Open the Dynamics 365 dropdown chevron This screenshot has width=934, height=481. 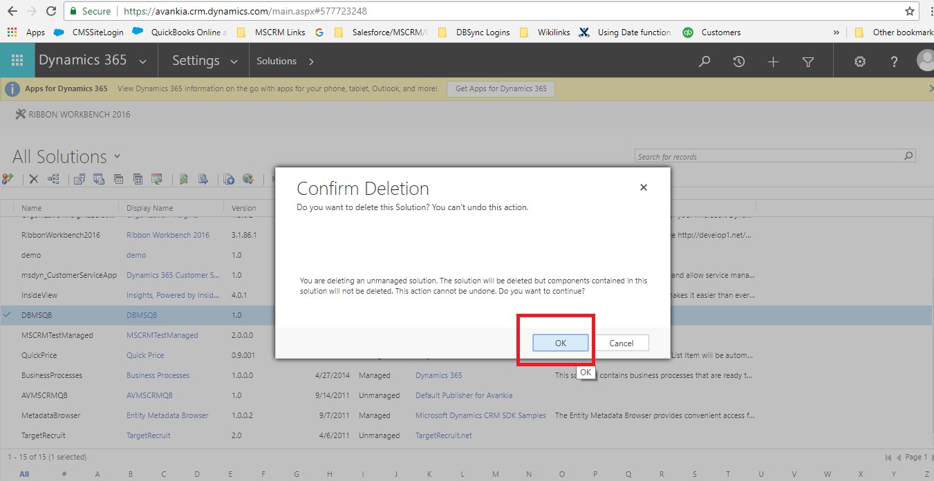[x=142, y=62]
